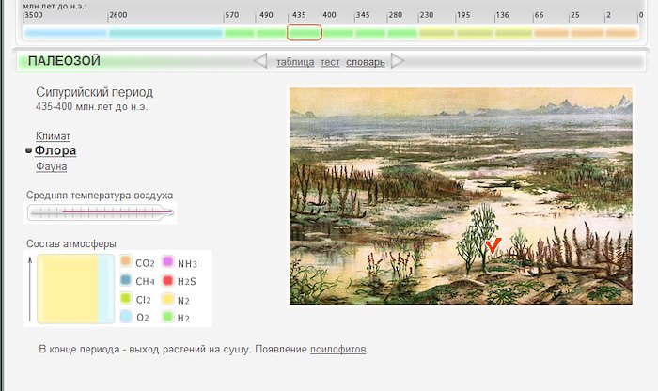Screen dimensions: 658x391
Task: Select the highlighted 435–400 timeline segment
Action: [x=305, y=33]
